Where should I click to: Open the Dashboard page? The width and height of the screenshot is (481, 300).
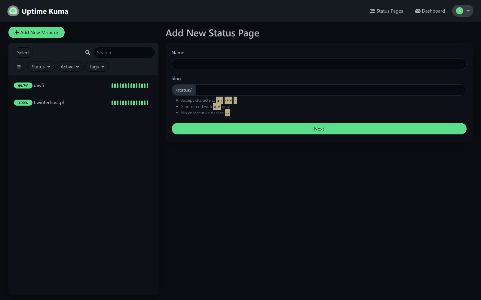click(430, 11)
